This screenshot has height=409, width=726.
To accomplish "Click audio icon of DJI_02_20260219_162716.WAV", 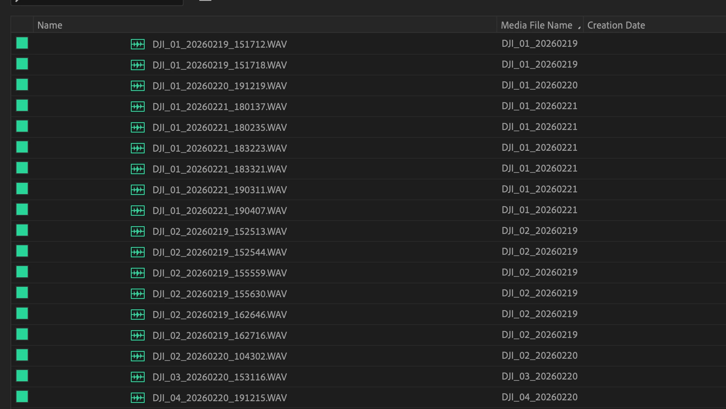I will pos(138,335).
